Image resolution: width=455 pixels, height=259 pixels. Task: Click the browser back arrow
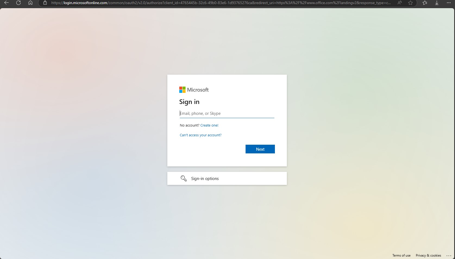tap(7, 3)
